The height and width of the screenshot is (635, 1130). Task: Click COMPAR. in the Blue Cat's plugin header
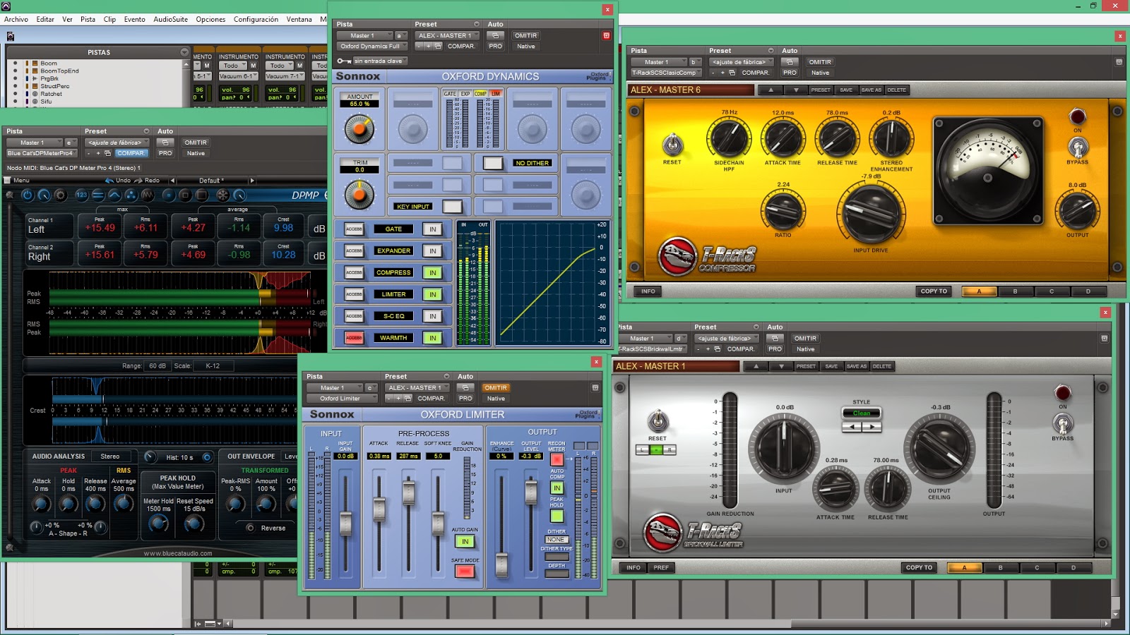pyautogui.click(x=131, y=153)
